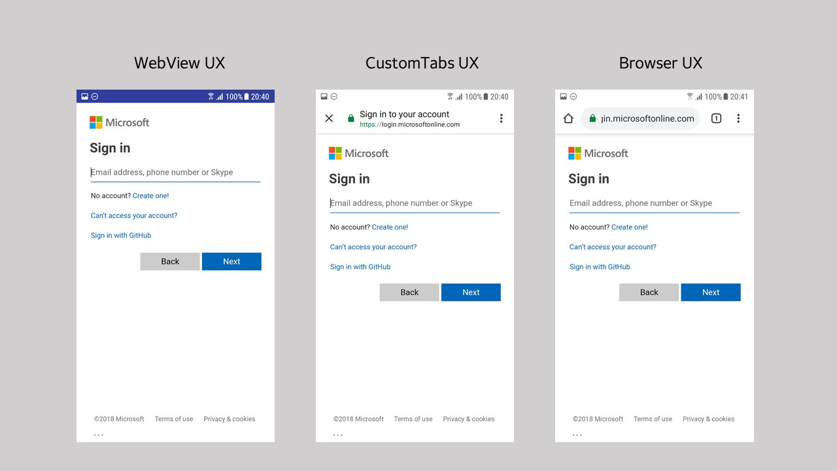Click Create one! link in Browser UX
The height and width of the screenshot is (471, 837).
click(x=630, y=227)
